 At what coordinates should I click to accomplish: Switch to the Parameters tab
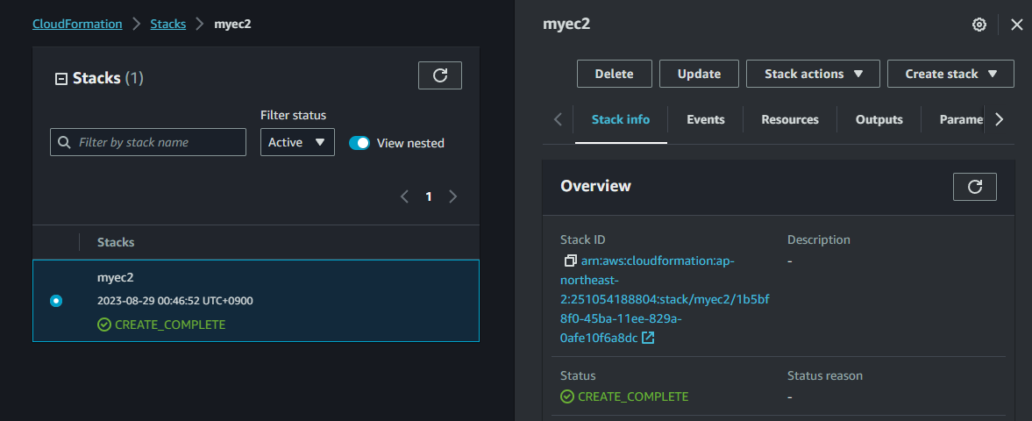961,120
